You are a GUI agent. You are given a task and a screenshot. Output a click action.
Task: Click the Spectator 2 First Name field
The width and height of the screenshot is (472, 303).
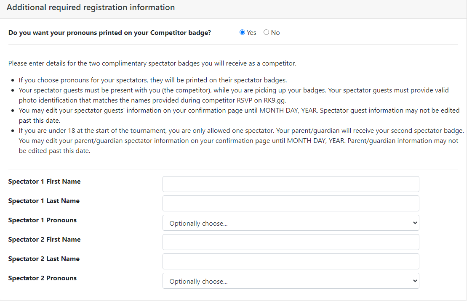[x=291, y=242]
